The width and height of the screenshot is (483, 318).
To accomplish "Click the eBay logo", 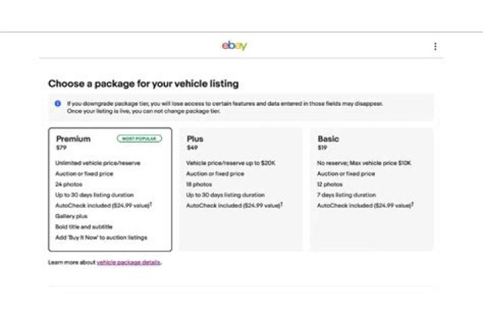I will (x=234, y=46).
